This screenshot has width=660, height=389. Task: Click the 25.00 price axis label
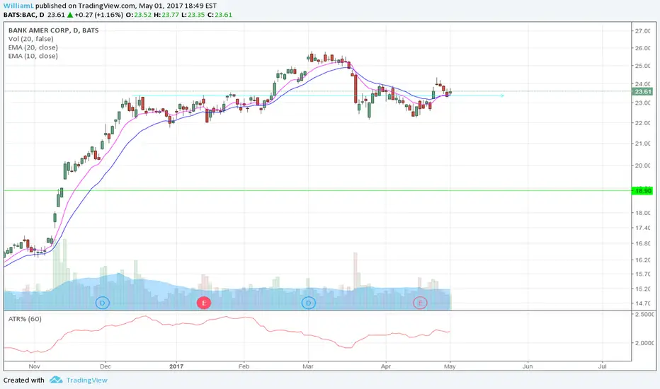tap(643, 66)
